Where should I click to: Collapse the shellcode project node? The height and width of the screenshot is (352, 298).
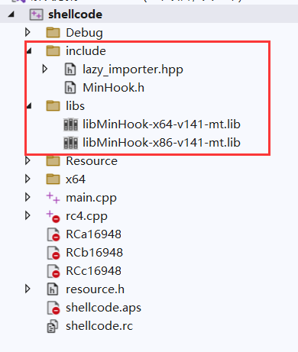click(x=11, y=15)
